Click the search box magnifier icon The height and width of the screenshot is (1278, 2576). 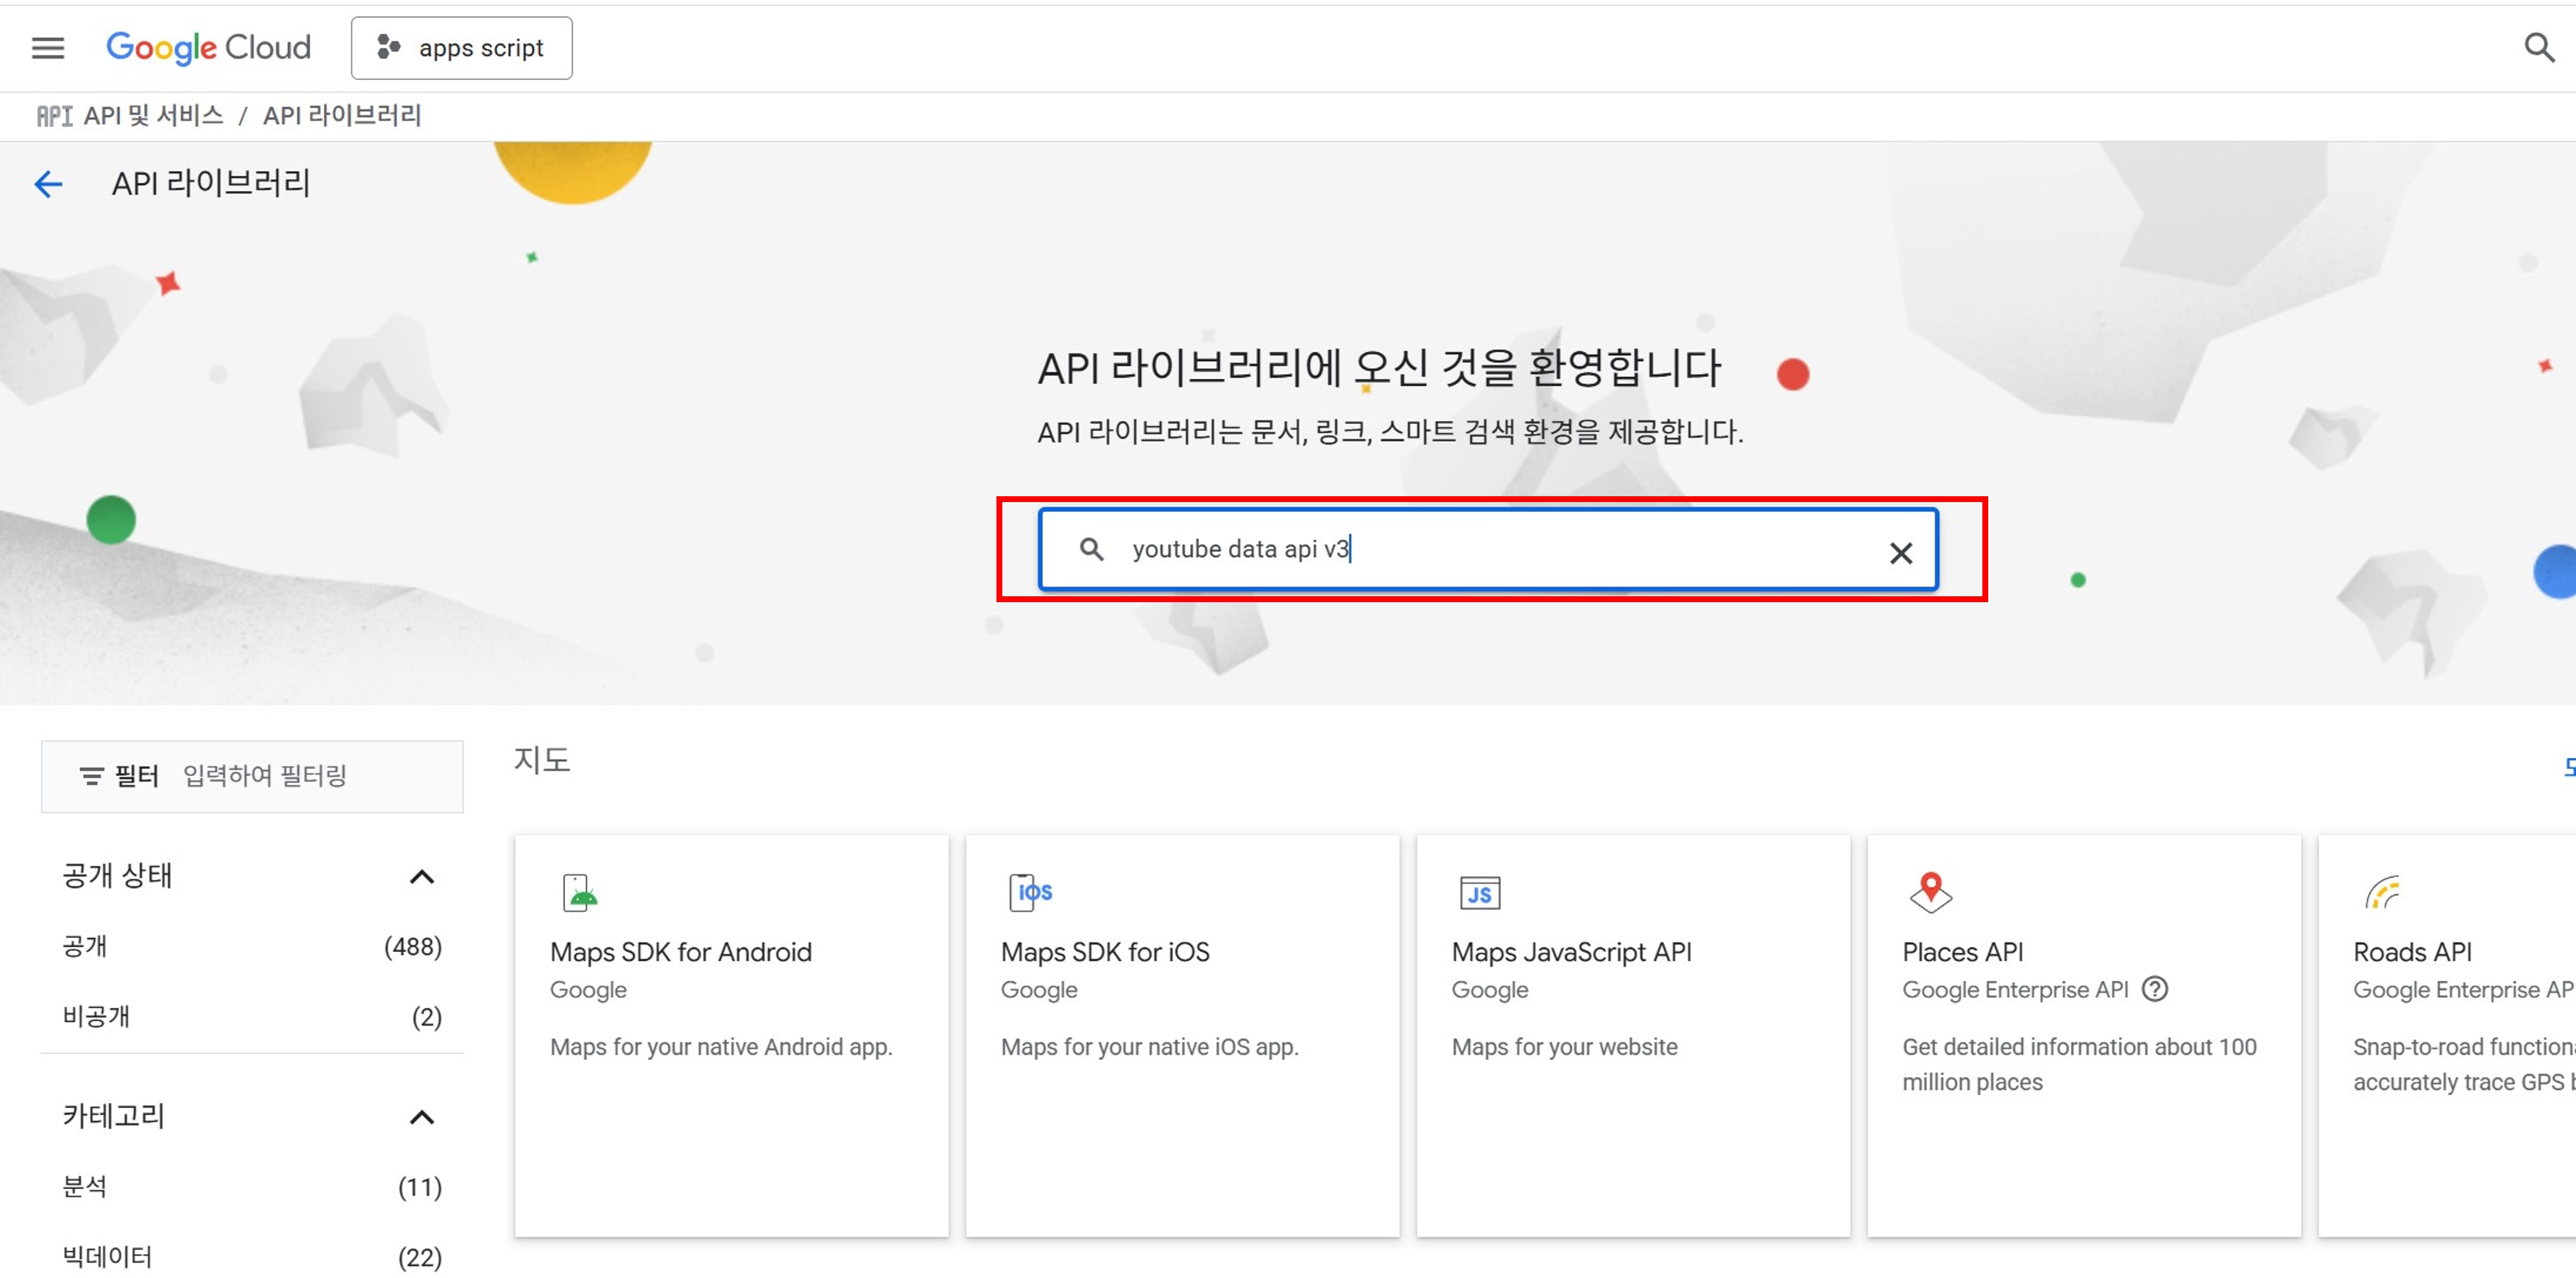tap(1091, 549)
